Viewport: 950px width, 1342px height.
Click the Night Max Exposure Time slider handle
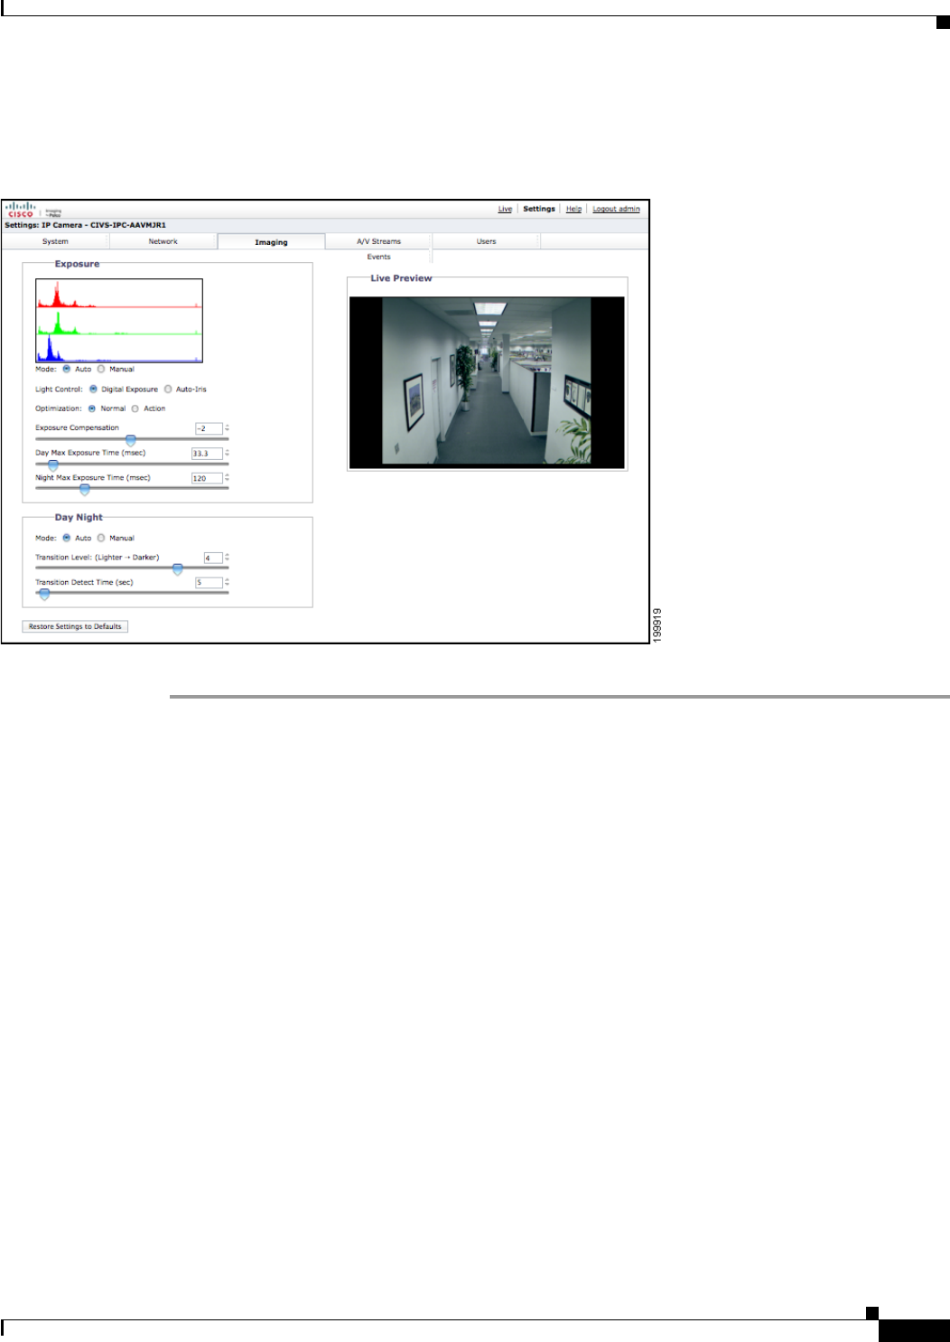click(85, 490)
